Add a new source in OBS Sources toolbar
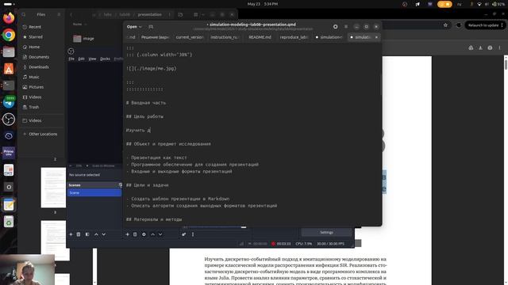 click(x=127, y=234)
